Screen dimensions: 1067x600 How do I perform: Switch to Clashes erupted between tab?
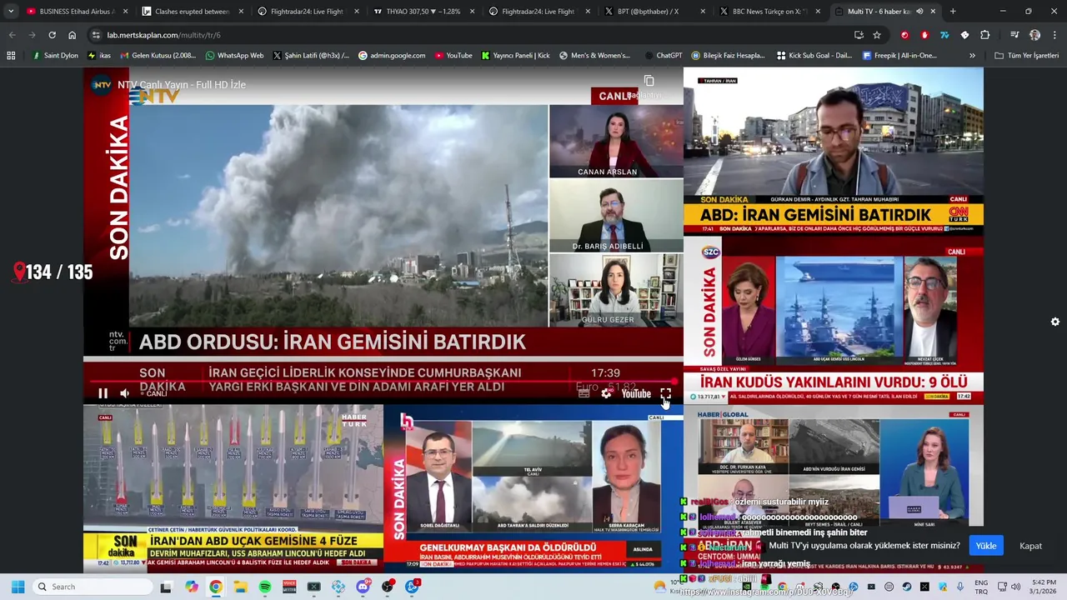coord(193,12)
